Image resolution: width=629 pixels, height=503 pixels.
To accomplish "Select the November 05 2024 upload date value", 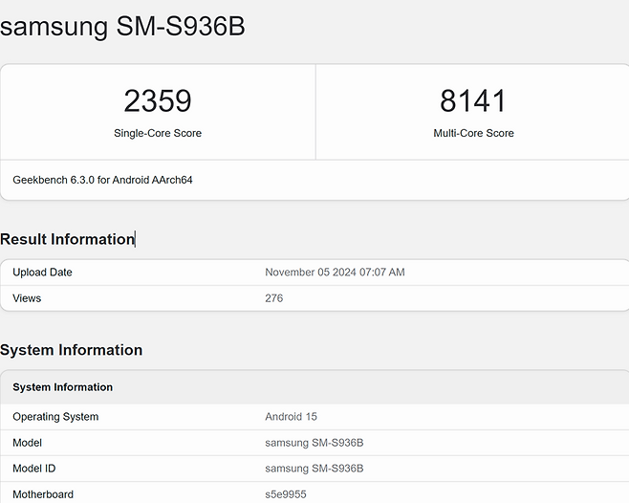I will (x=335, y=273).
